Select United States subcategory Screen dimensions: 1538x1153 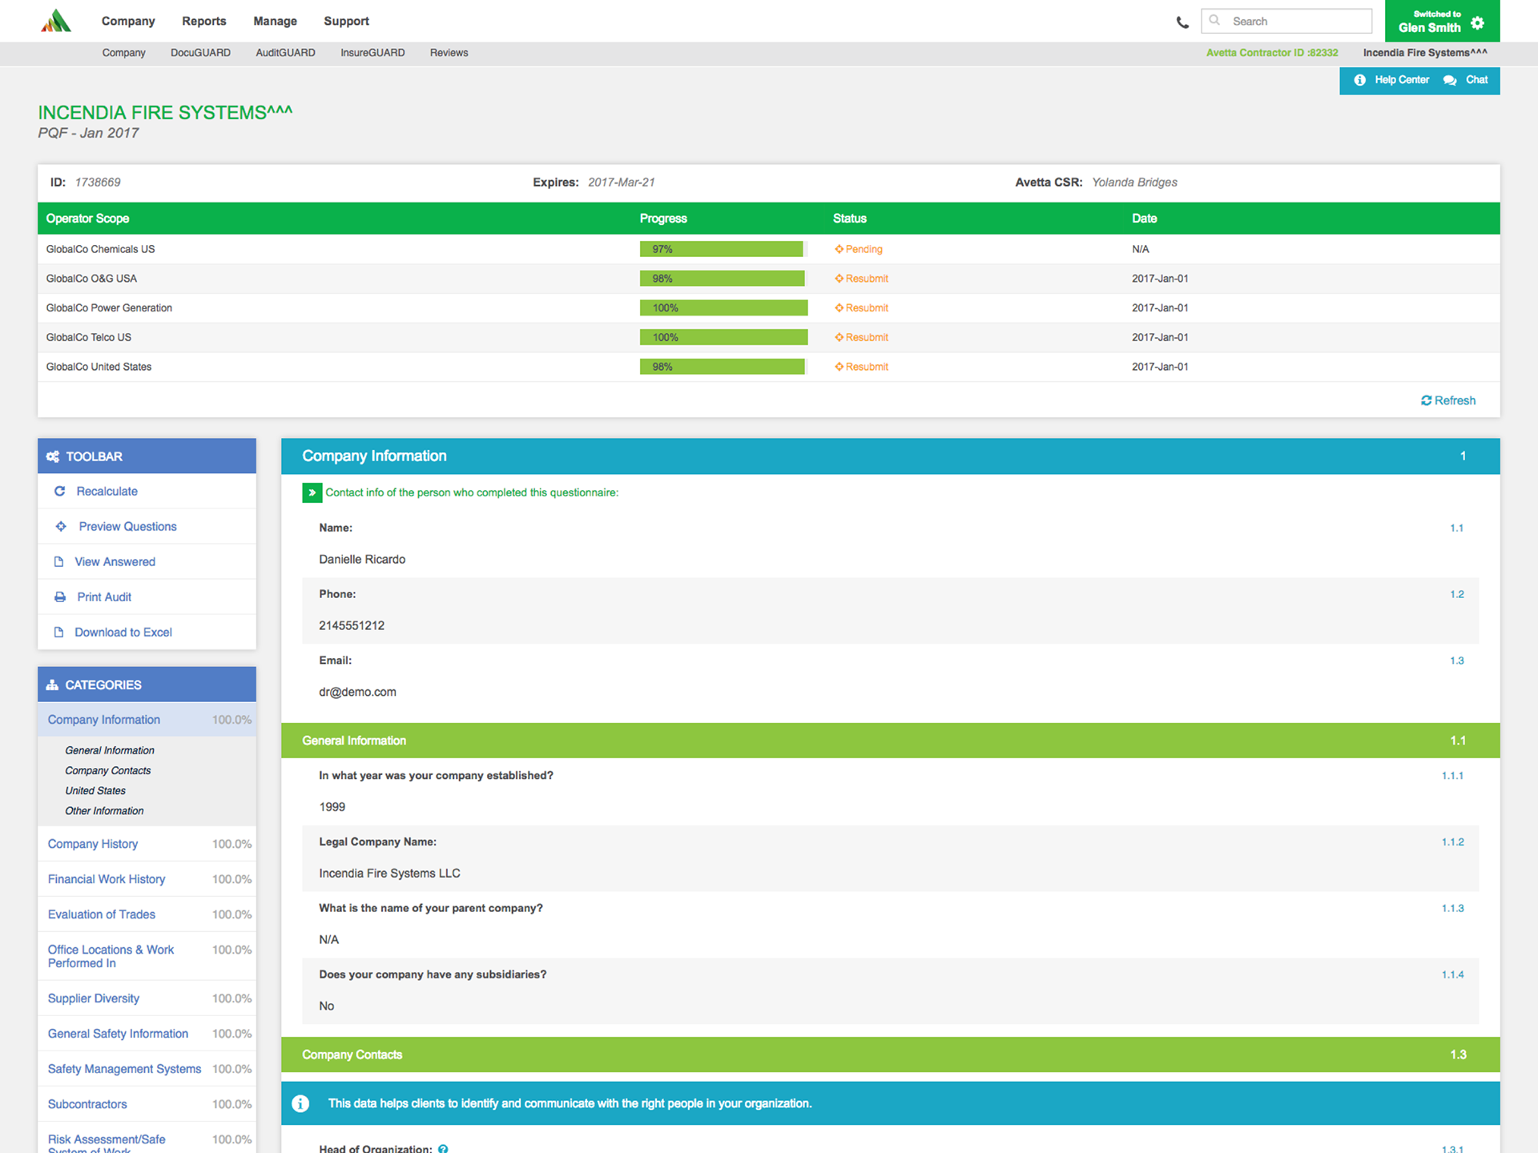(95, 790)
